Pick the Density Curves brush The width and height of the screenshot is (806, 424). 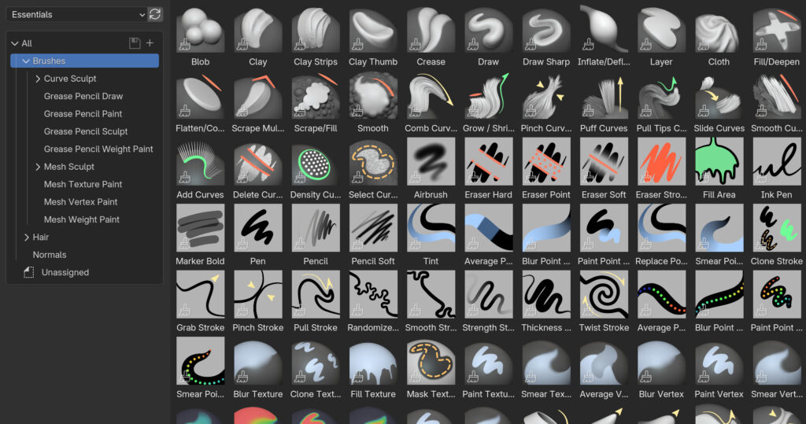click(x=315, y=162)
